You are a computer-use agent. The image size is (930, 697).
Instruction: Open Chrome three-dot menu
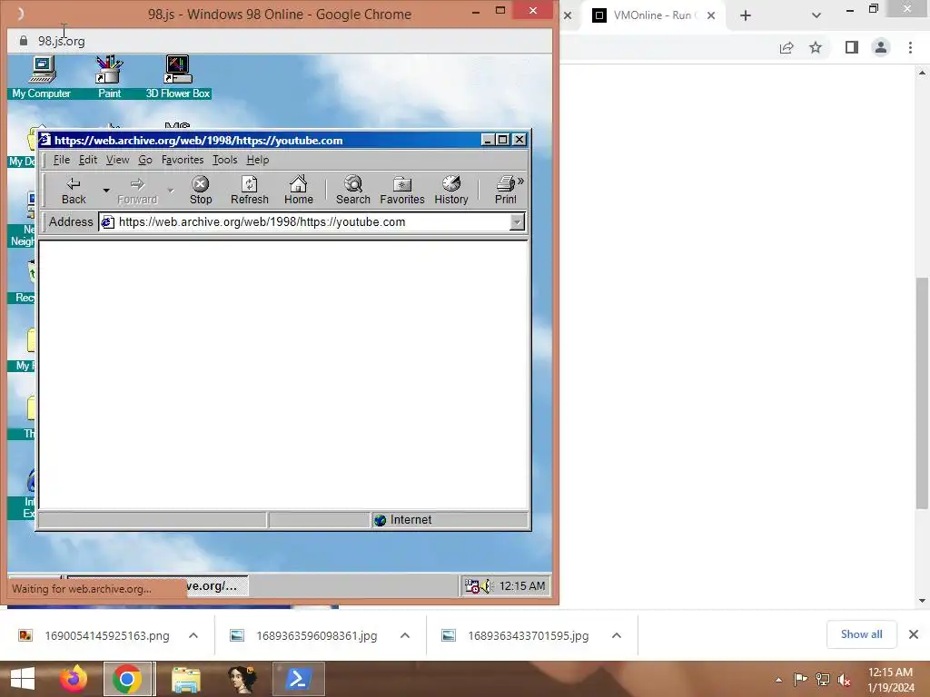click(910, 47)
